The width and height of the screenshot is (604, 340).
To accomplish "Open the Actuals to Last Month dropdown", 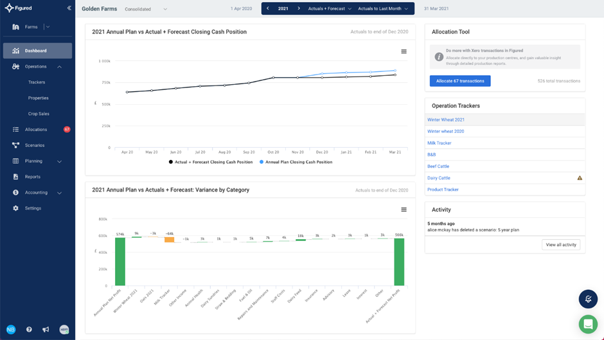I will pos(383,8).
